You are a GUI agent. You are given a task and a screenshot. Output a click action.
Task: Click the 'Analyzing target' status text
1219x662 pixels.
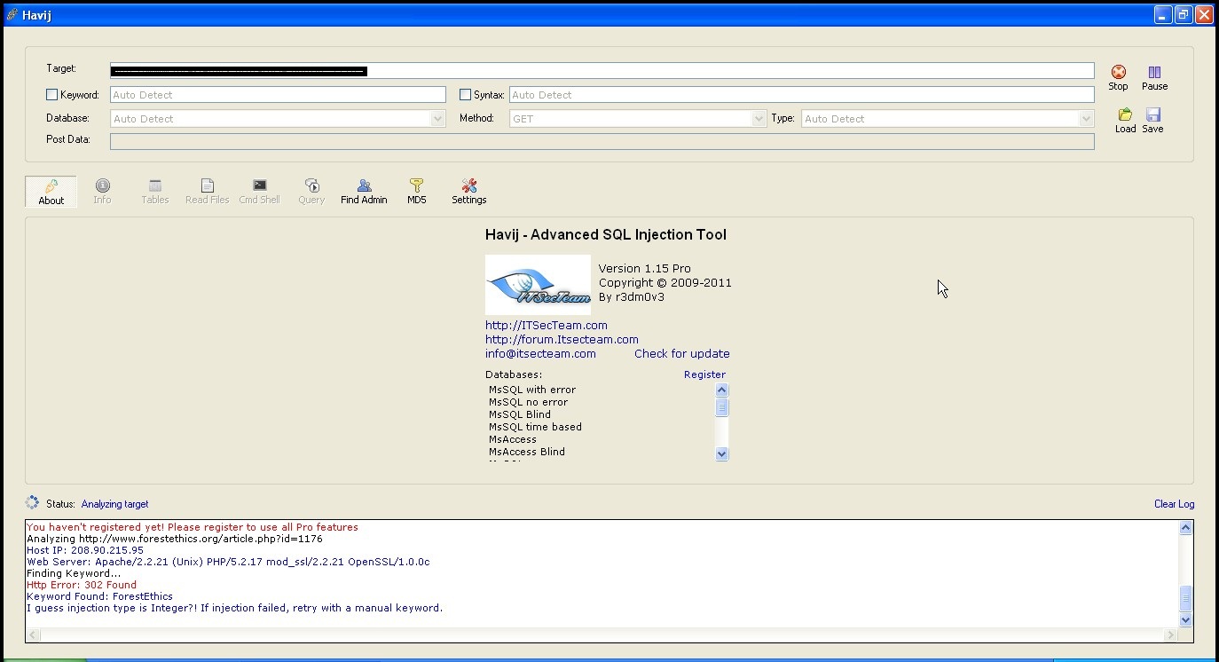click(114, 504)
